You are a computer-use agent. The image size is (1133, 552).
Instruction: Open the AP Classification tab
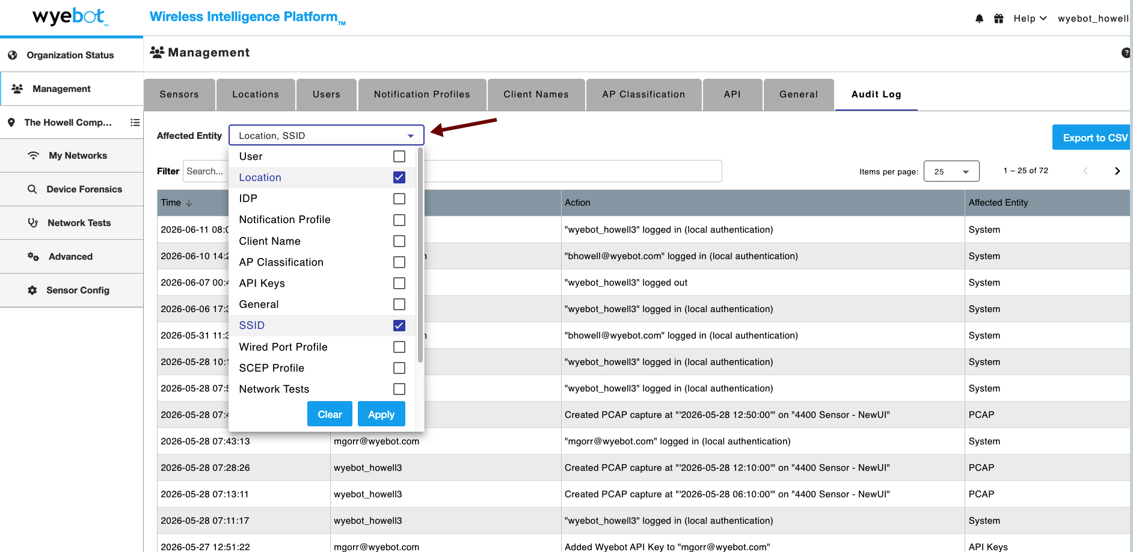pos(643,94)
